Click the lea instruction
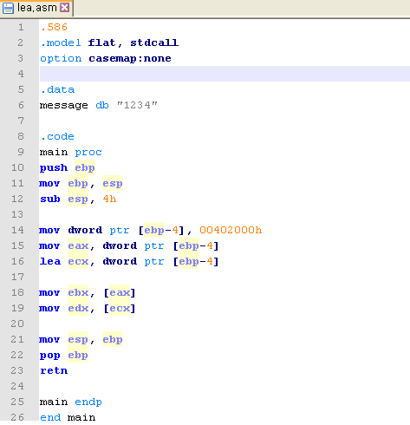Screen dimensions: 410x425 click(50, 261)
